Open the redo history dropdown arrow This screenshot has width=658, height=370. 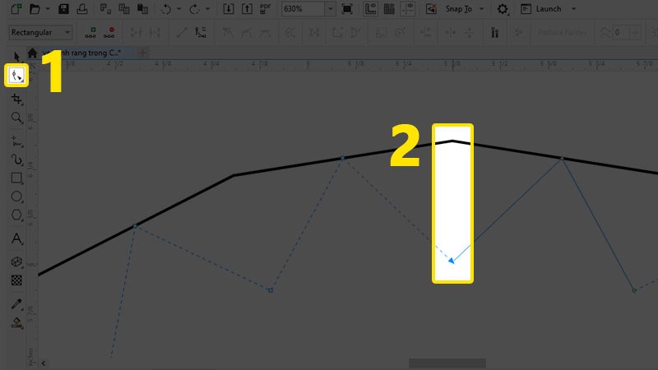pos(207,9)
